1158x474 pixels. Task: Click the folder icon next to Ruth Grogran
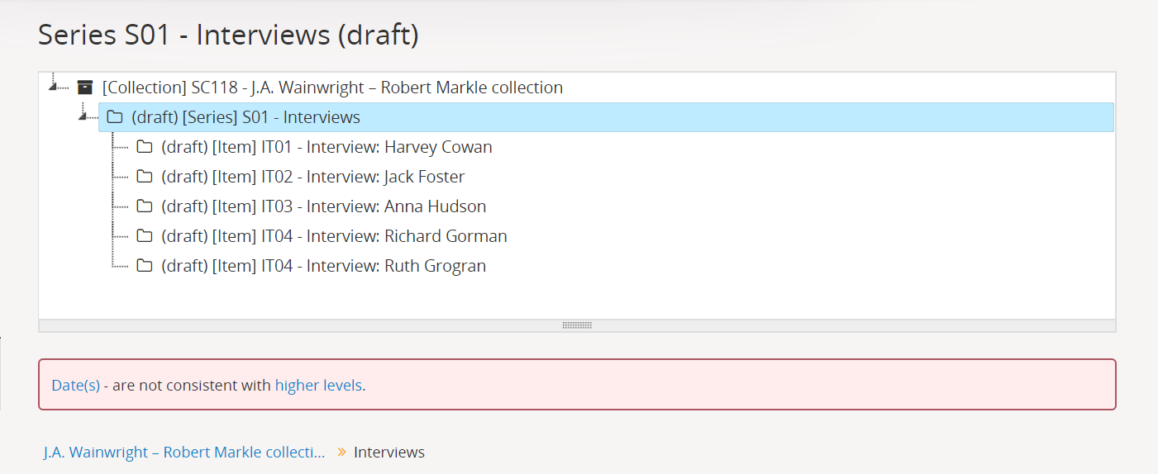pyautogui.click(x=145, y=266)
